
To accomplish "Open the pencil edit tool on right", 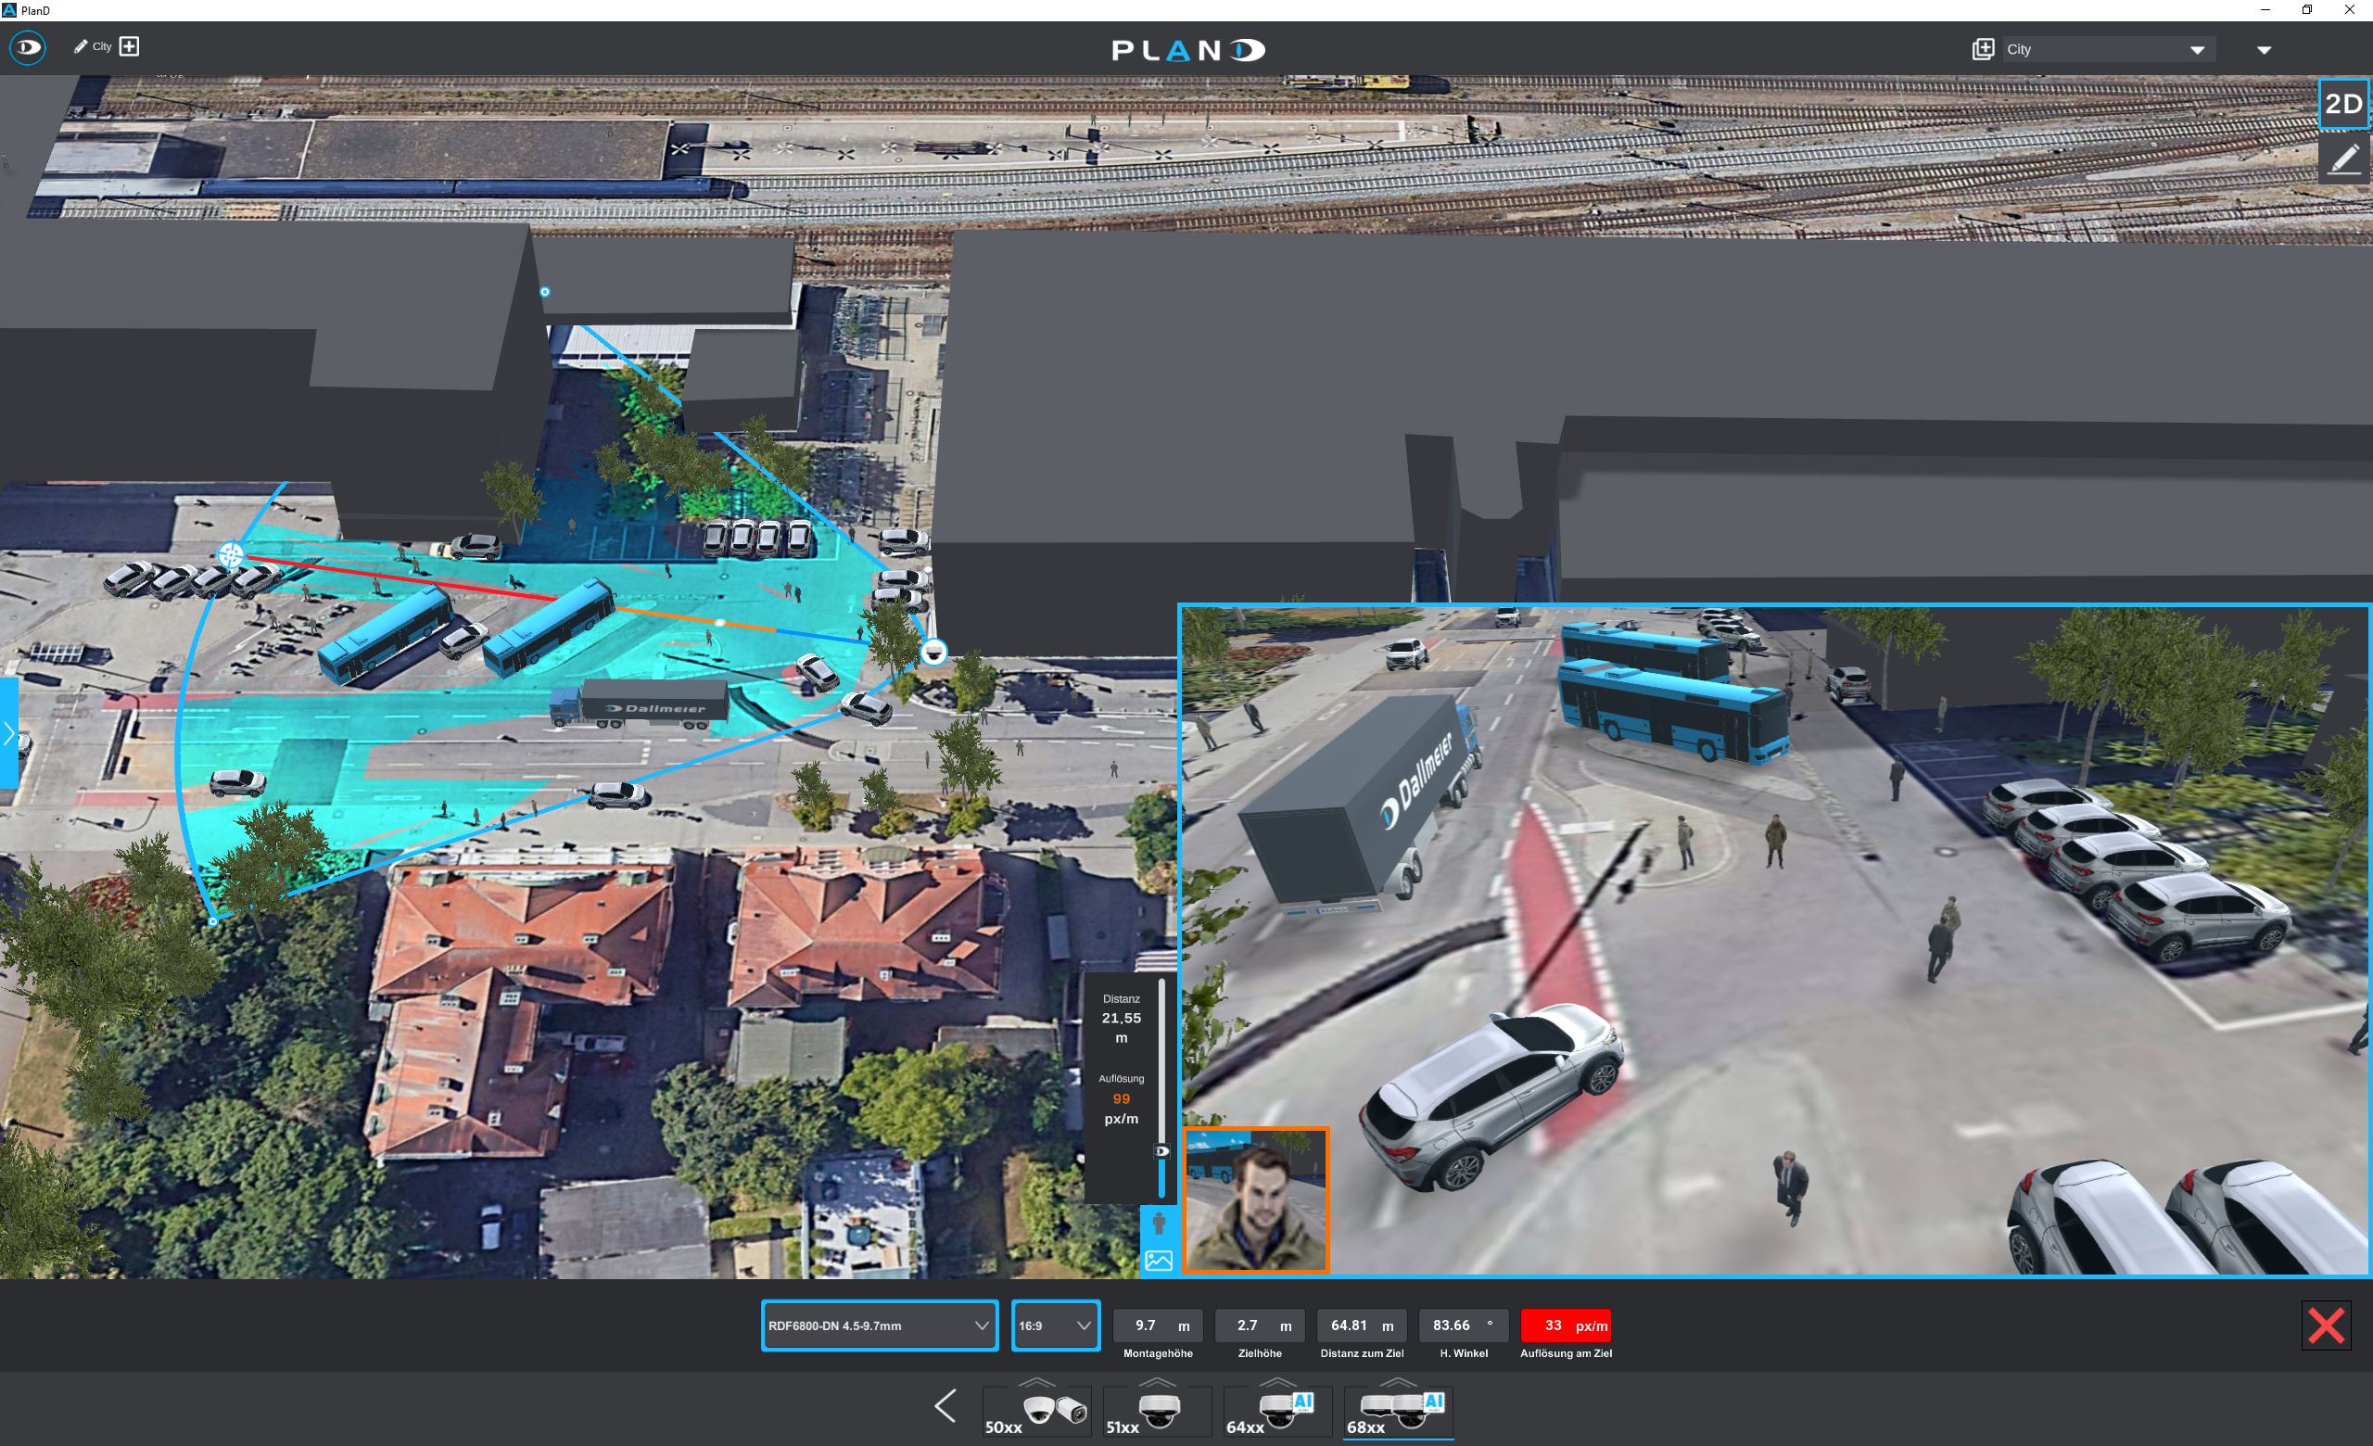I will click(2343, 159).
